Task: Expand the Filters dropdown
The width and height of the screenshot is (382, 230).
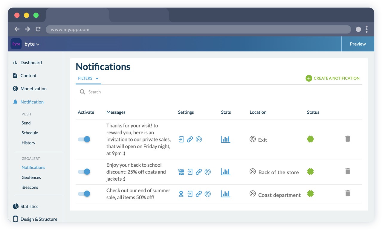Action: coord(88,78)
